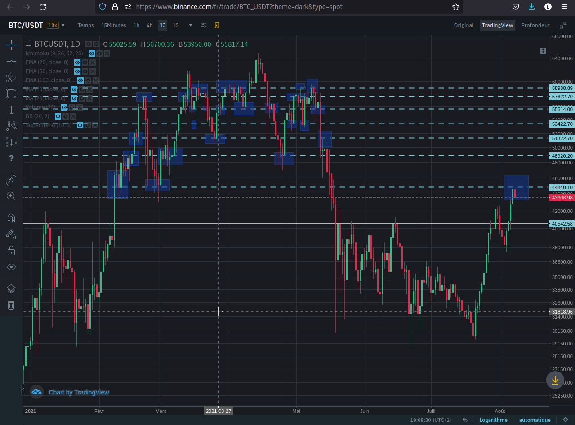Open the pattern drawing tool

pyautogui.click(x=11, y=126)
